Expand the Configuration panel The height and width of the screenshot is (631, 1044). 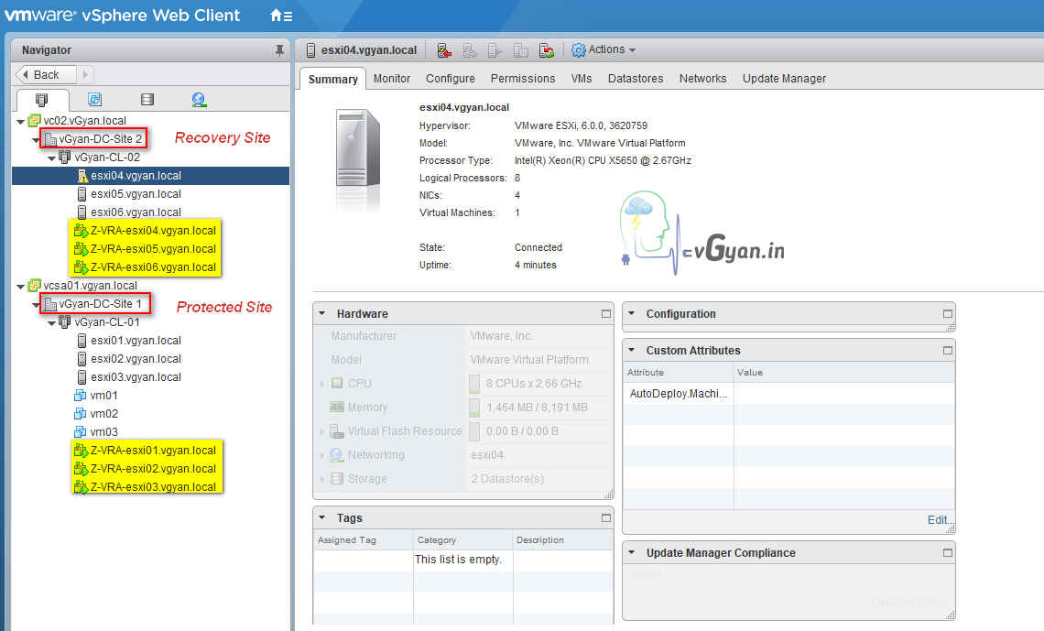tap(632, 313)
